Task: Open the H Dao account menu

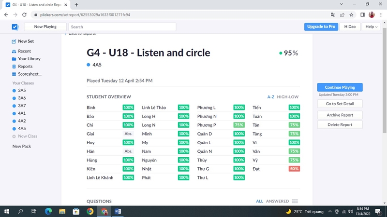Action: click(350, 27)
